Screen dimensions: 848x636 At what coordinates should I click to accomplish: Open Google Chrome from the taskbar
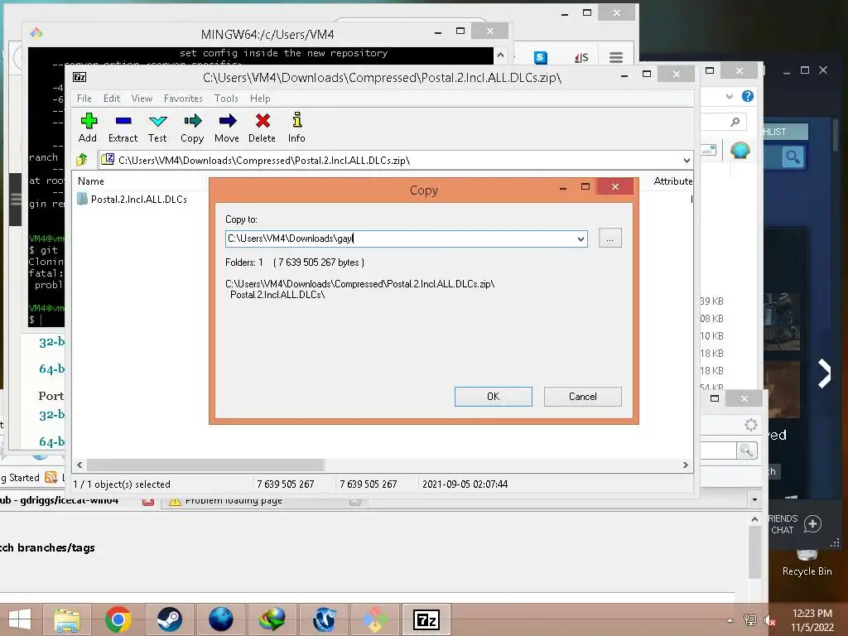pos(118,619)
